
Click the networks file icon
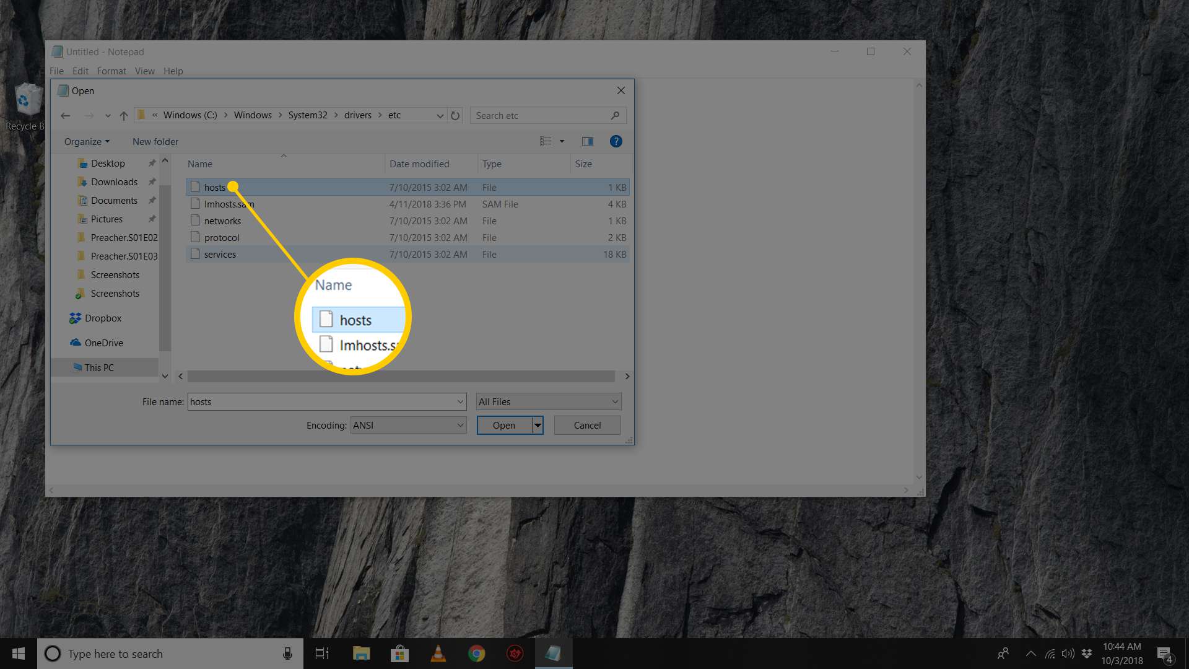194,221
